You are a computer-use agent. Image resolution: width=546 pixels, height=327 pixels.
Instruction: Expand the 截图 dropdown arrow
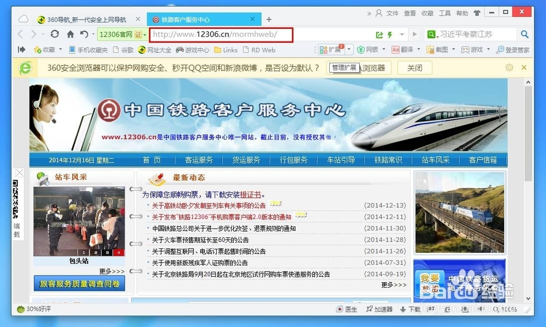(x=453, y=49)
